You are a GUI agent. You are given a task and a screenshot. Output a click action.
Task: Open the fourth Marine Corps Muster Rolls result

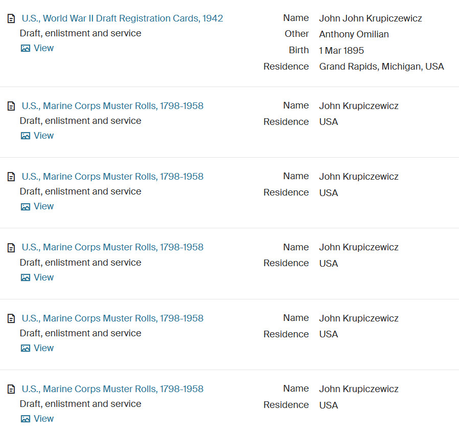[112, 318]
